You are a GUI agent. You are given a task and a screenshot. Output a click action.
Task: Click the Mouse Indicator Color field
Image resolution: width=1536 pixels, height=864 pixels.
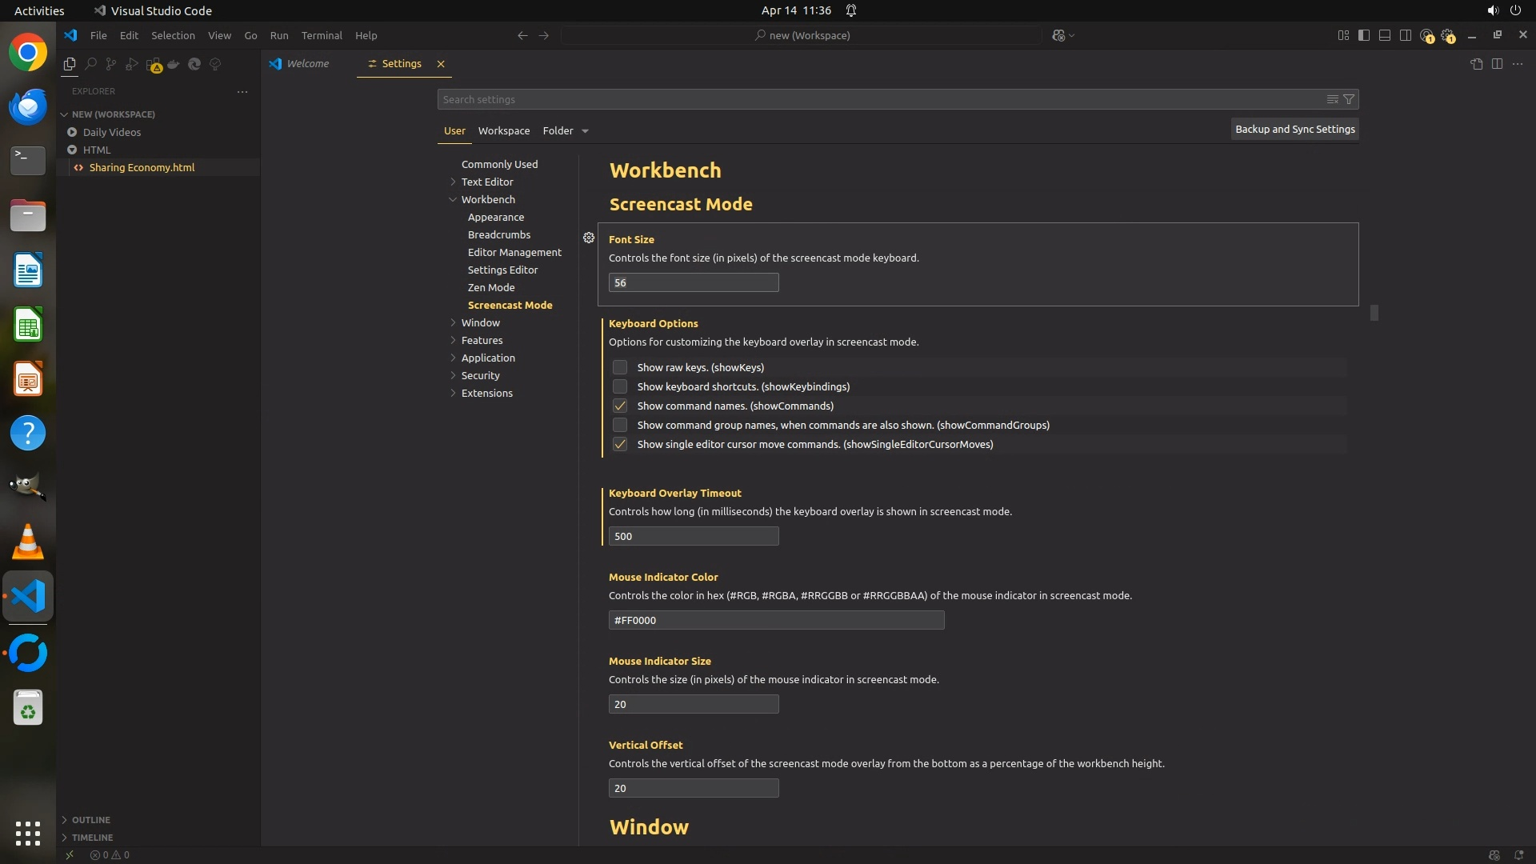776,620
